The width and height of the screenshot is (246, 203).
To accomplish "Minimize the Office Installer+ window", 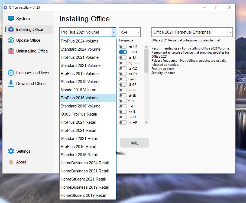I will [205, 8].
